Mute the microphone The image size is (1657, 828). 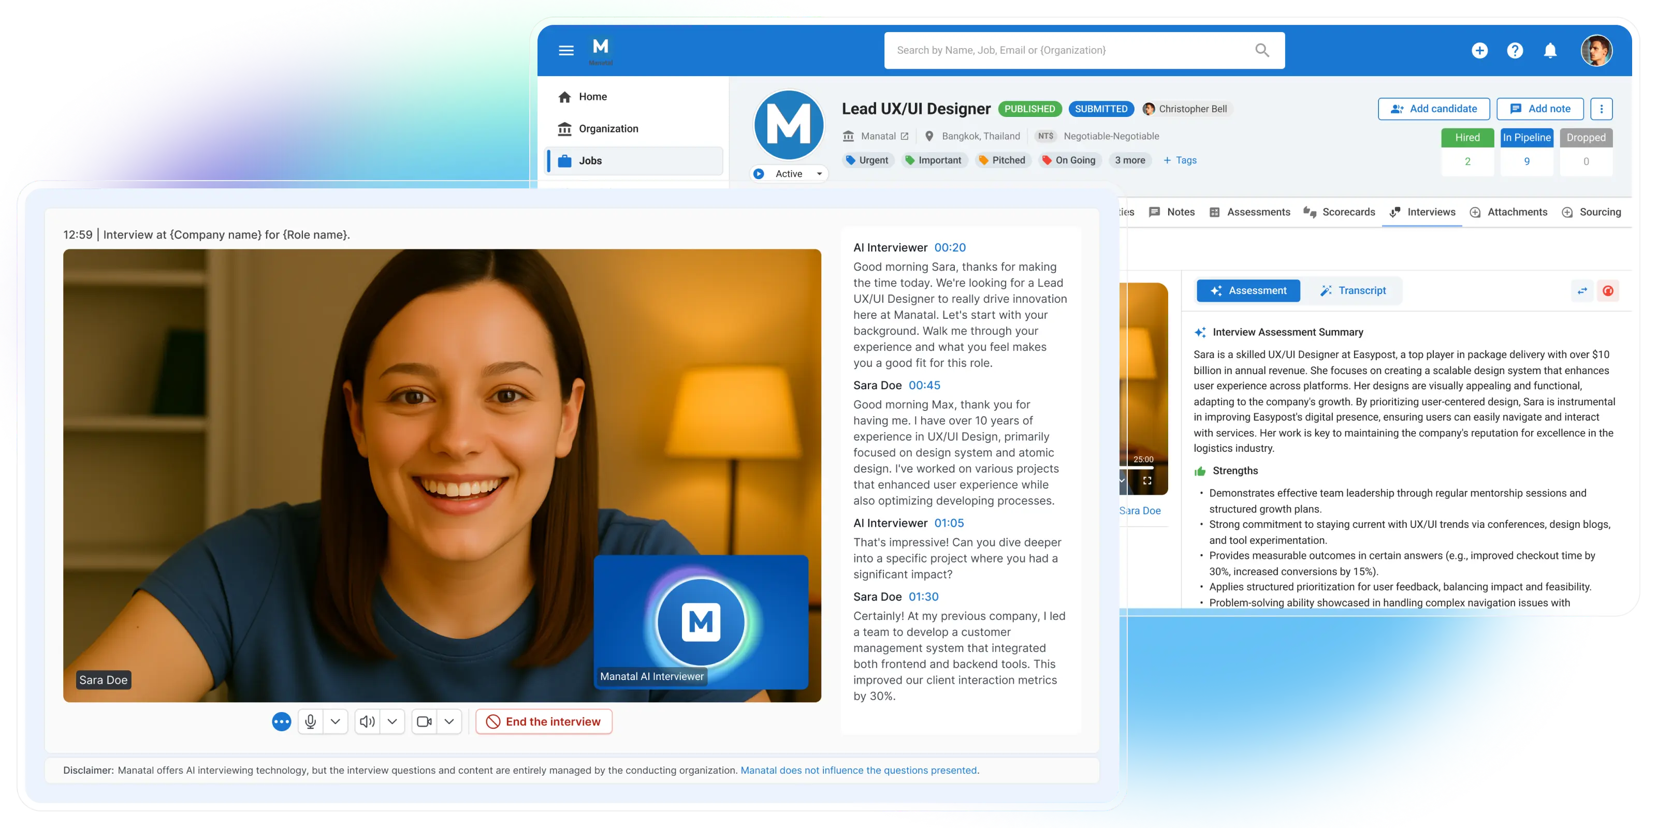(x=311, y=721)
